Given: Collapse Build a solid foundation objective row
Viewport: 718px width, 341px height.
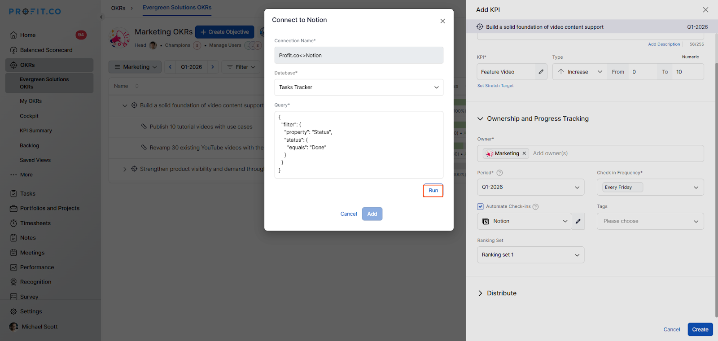Looking at the screenshot, I should coord(125,106).
